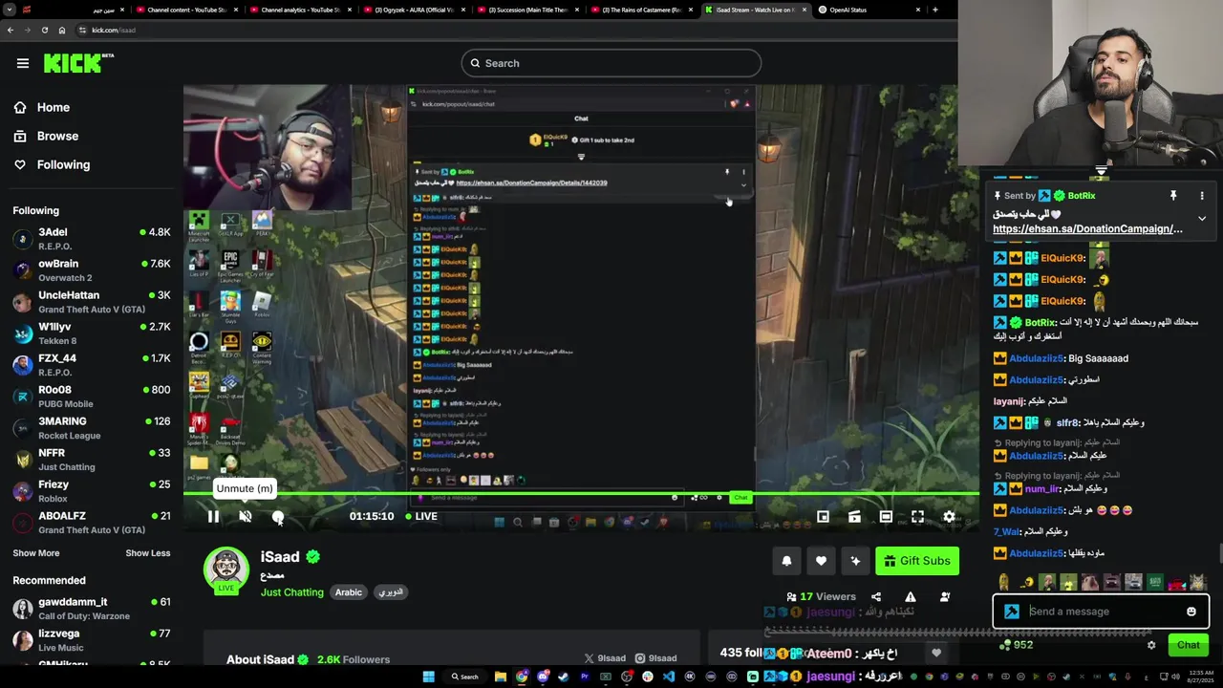The image size is (1223, 688).
Task: Unmute the stream audio
Action: pyautogui.click(x=246, y=516)
